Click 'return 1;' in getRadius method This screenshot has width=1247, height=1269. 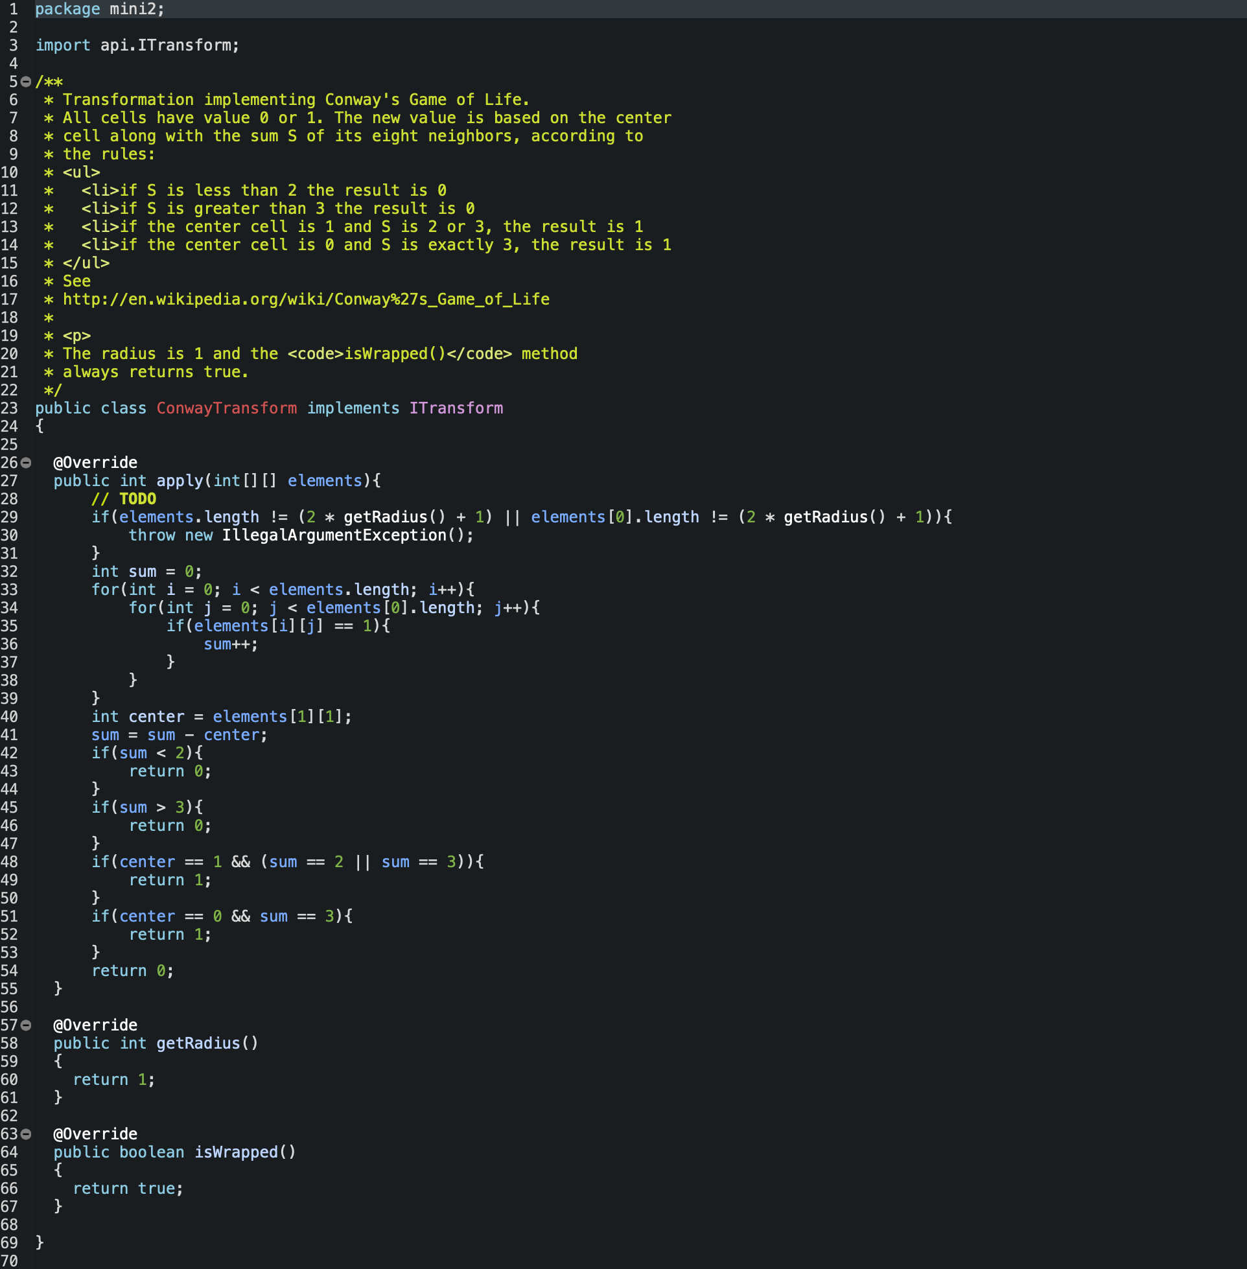point(114,1080)
